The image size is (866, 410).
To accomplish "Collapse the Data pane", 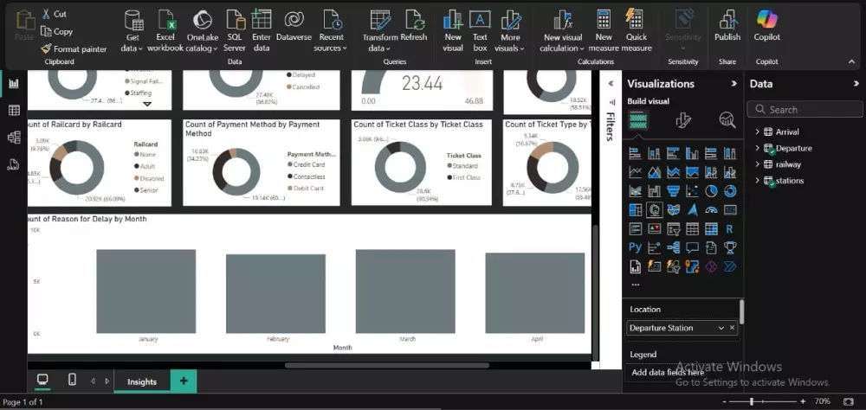I will coord(856,84).
